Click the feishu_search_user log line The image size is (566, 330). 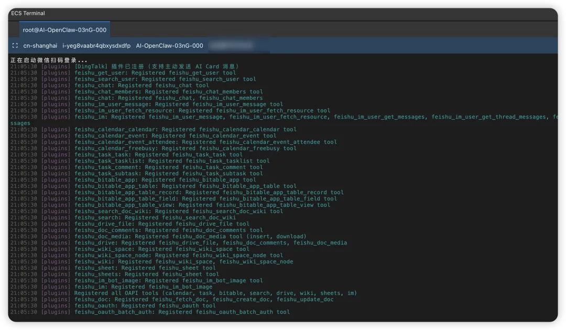133,79
